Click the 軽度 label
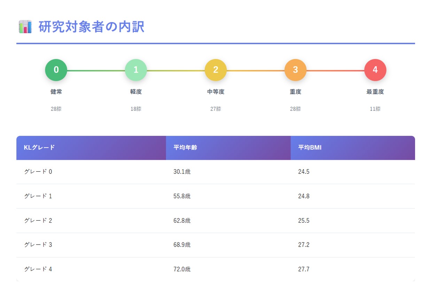The image size is (432, 289). (136, 92)
